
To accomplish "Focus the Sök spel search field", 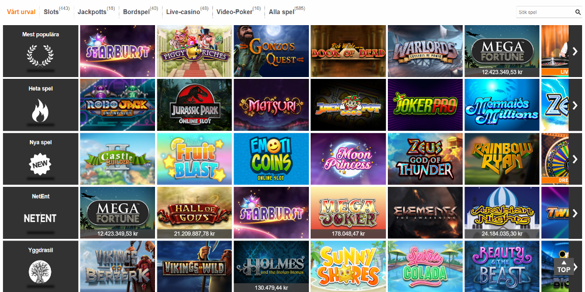I will [x=545, y=12].
